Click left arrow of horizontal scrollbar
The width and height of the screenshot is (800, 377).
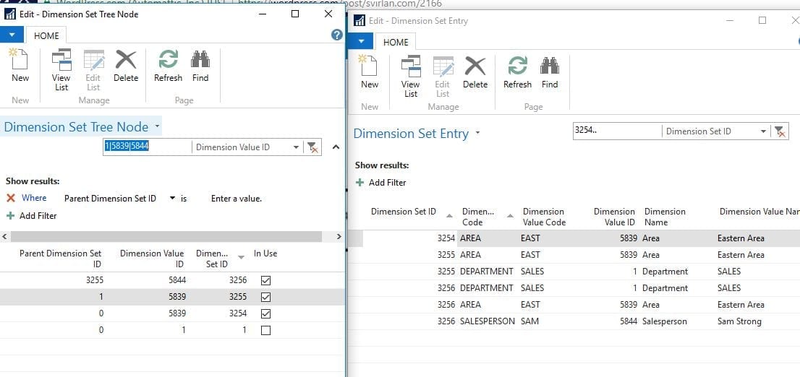[4, 236]
